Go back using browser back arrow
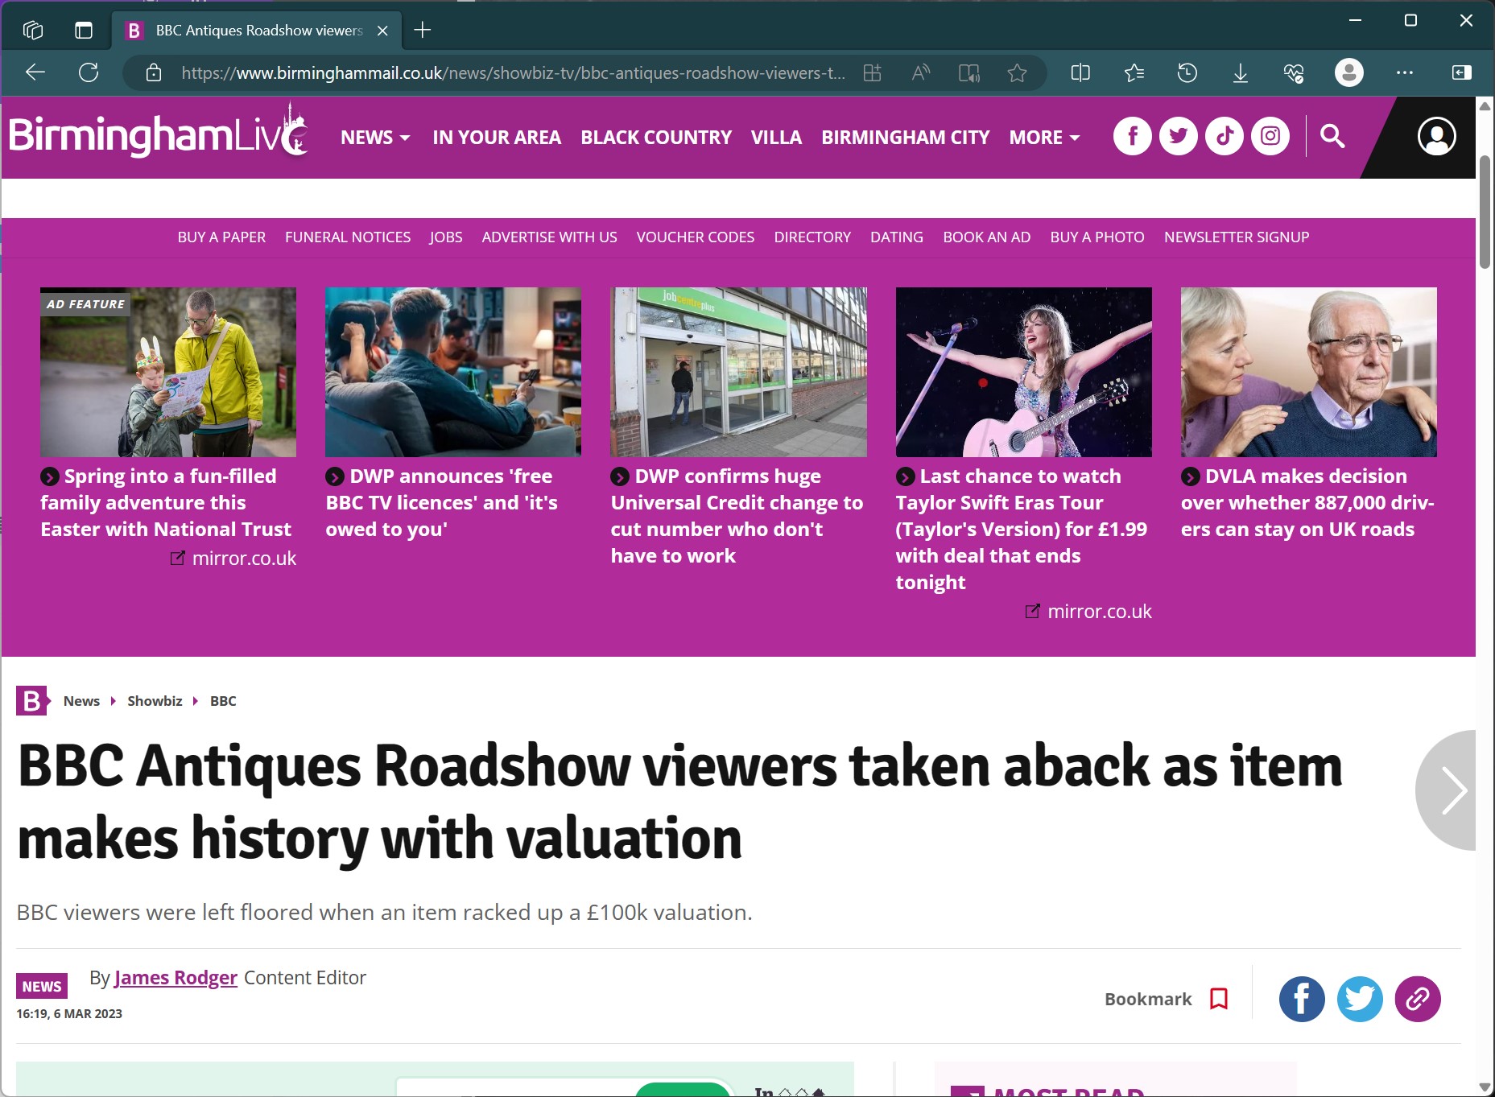The width and height of the screenshot is (1495, 1097). pos(35,72)
